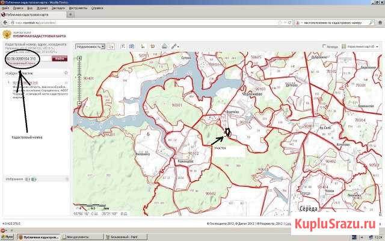Screen dimensions: 385x241
Task: Click the add-on bar icon above Пуск
Action: tap(2, 230)
